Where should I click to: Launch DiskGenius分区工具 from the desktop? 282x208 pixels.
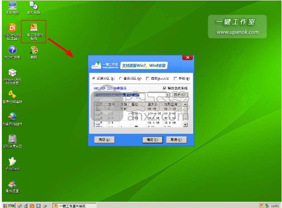pos(12,32)
